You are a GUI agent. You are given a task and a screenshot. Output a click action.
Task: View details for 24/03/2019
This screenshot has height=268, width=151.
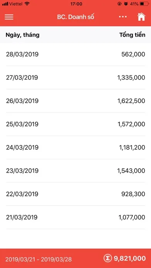coord(75,147)
